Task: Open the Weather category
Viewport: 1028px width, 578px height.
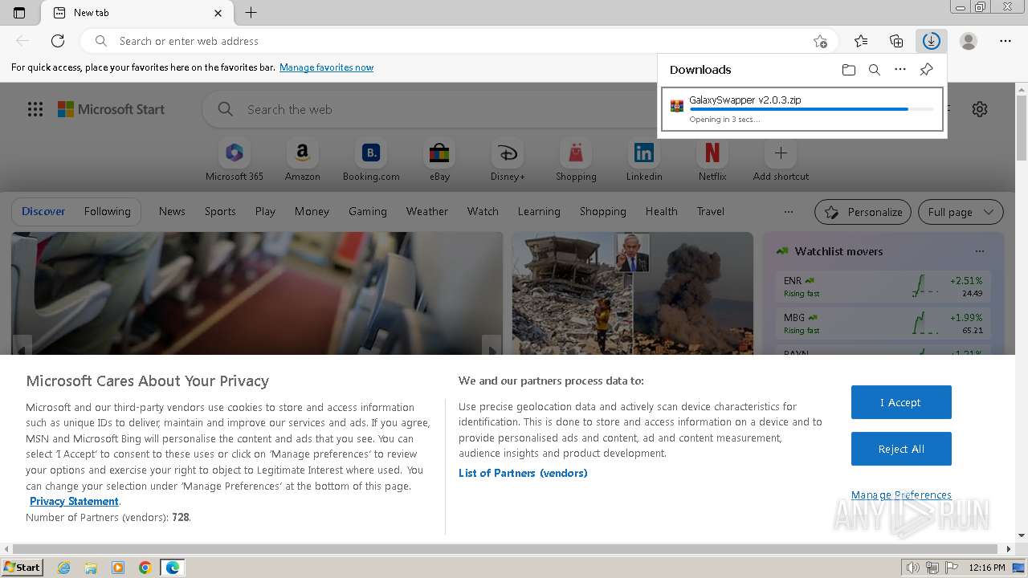Action: (x=426, y=211)
